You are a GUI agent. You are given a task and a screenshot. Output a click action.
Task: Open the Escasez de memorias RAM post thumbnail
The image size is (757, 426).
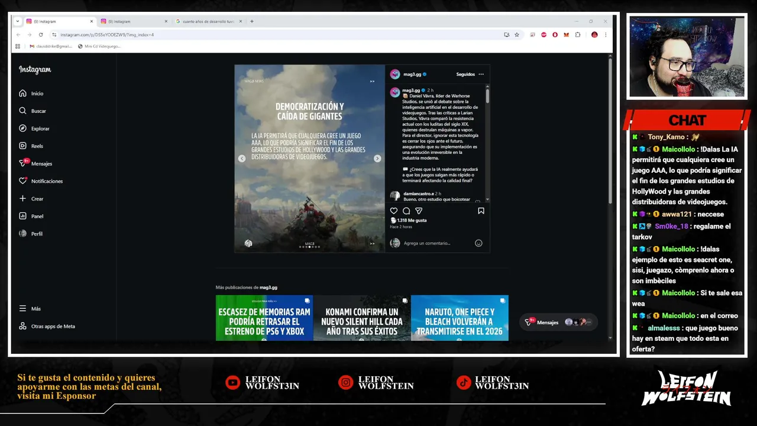[264, 318]
